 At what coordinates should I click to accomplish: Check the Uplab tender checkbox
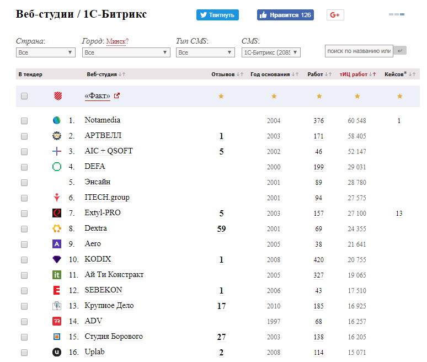(24, 353)
